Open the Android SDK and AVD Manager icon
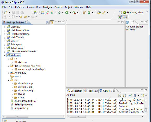 pyautogui.click(x=35, y=13)
